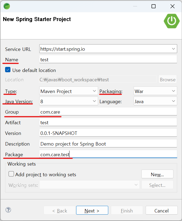Uncheck Use default location

8,70
